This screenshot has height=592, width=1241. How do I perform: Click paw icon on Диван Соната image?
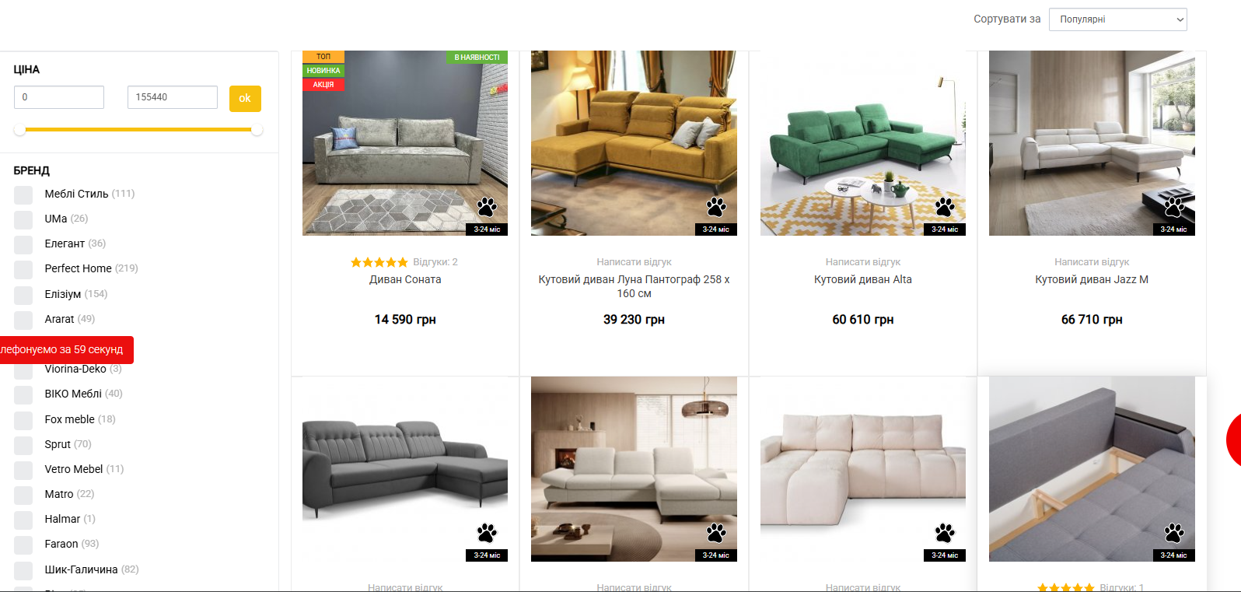(487, 207)
